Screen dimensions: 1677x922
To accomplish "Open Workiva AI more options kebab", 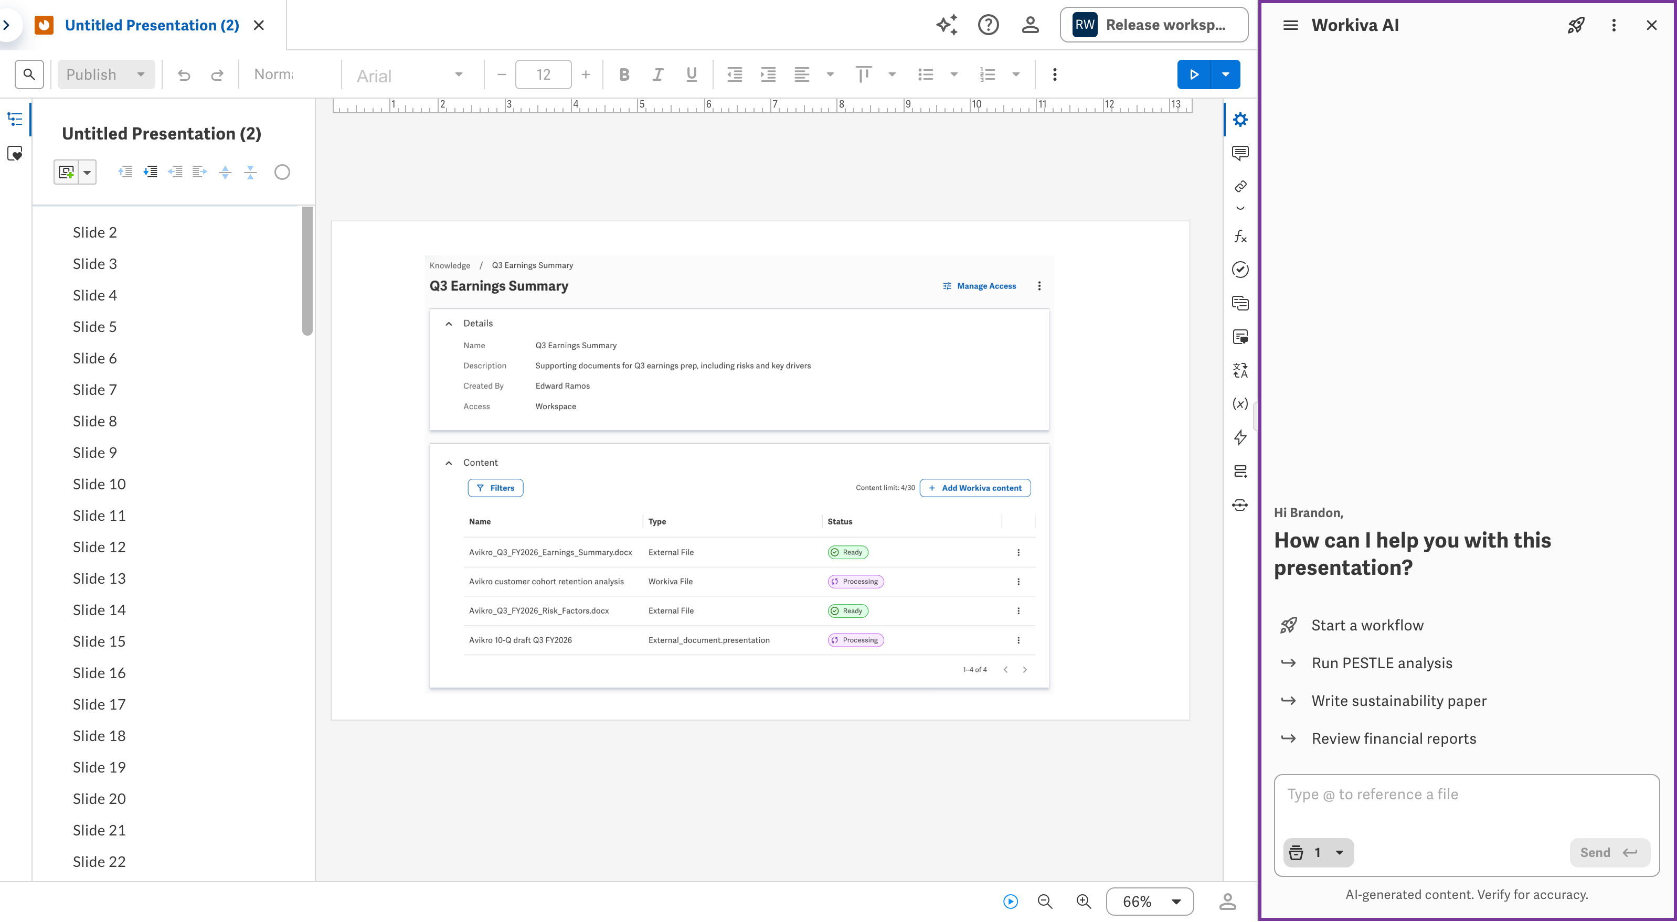I will point(1614,25).
